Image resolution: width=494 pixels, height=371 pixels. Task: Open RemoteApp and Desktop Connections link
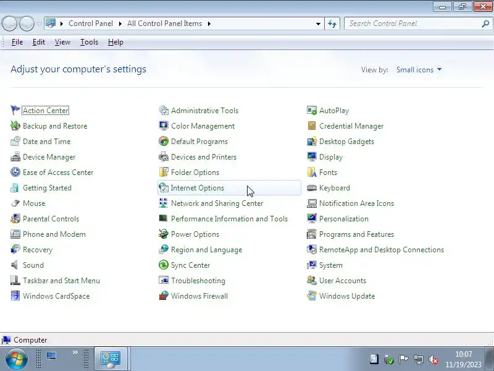click(382, 250)
